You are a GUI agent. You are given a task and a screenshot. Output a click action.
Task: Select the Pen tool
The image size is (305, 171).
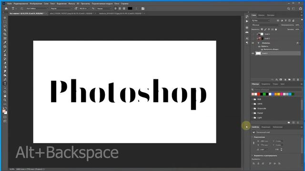(x=5, y=79)
